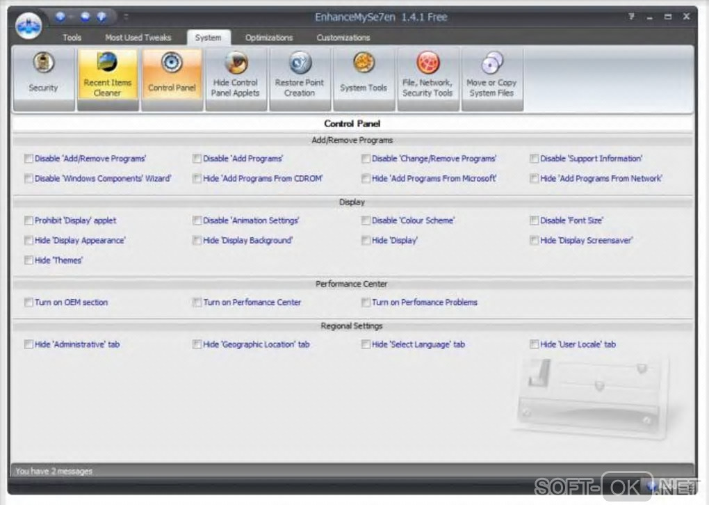Click the first blue quick-access toolbar icon

60,17
